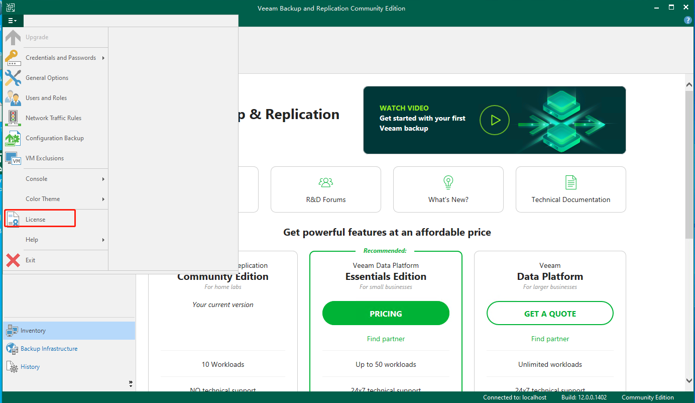695x403 pixels.
Task: Click the vertical scrollbar down arrow
Action: tap(689, 380)
